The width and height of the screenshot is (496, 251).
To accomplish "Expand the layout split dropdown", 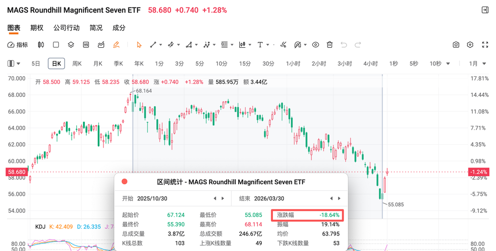I will pyautogui.click(x=18, y=64).
